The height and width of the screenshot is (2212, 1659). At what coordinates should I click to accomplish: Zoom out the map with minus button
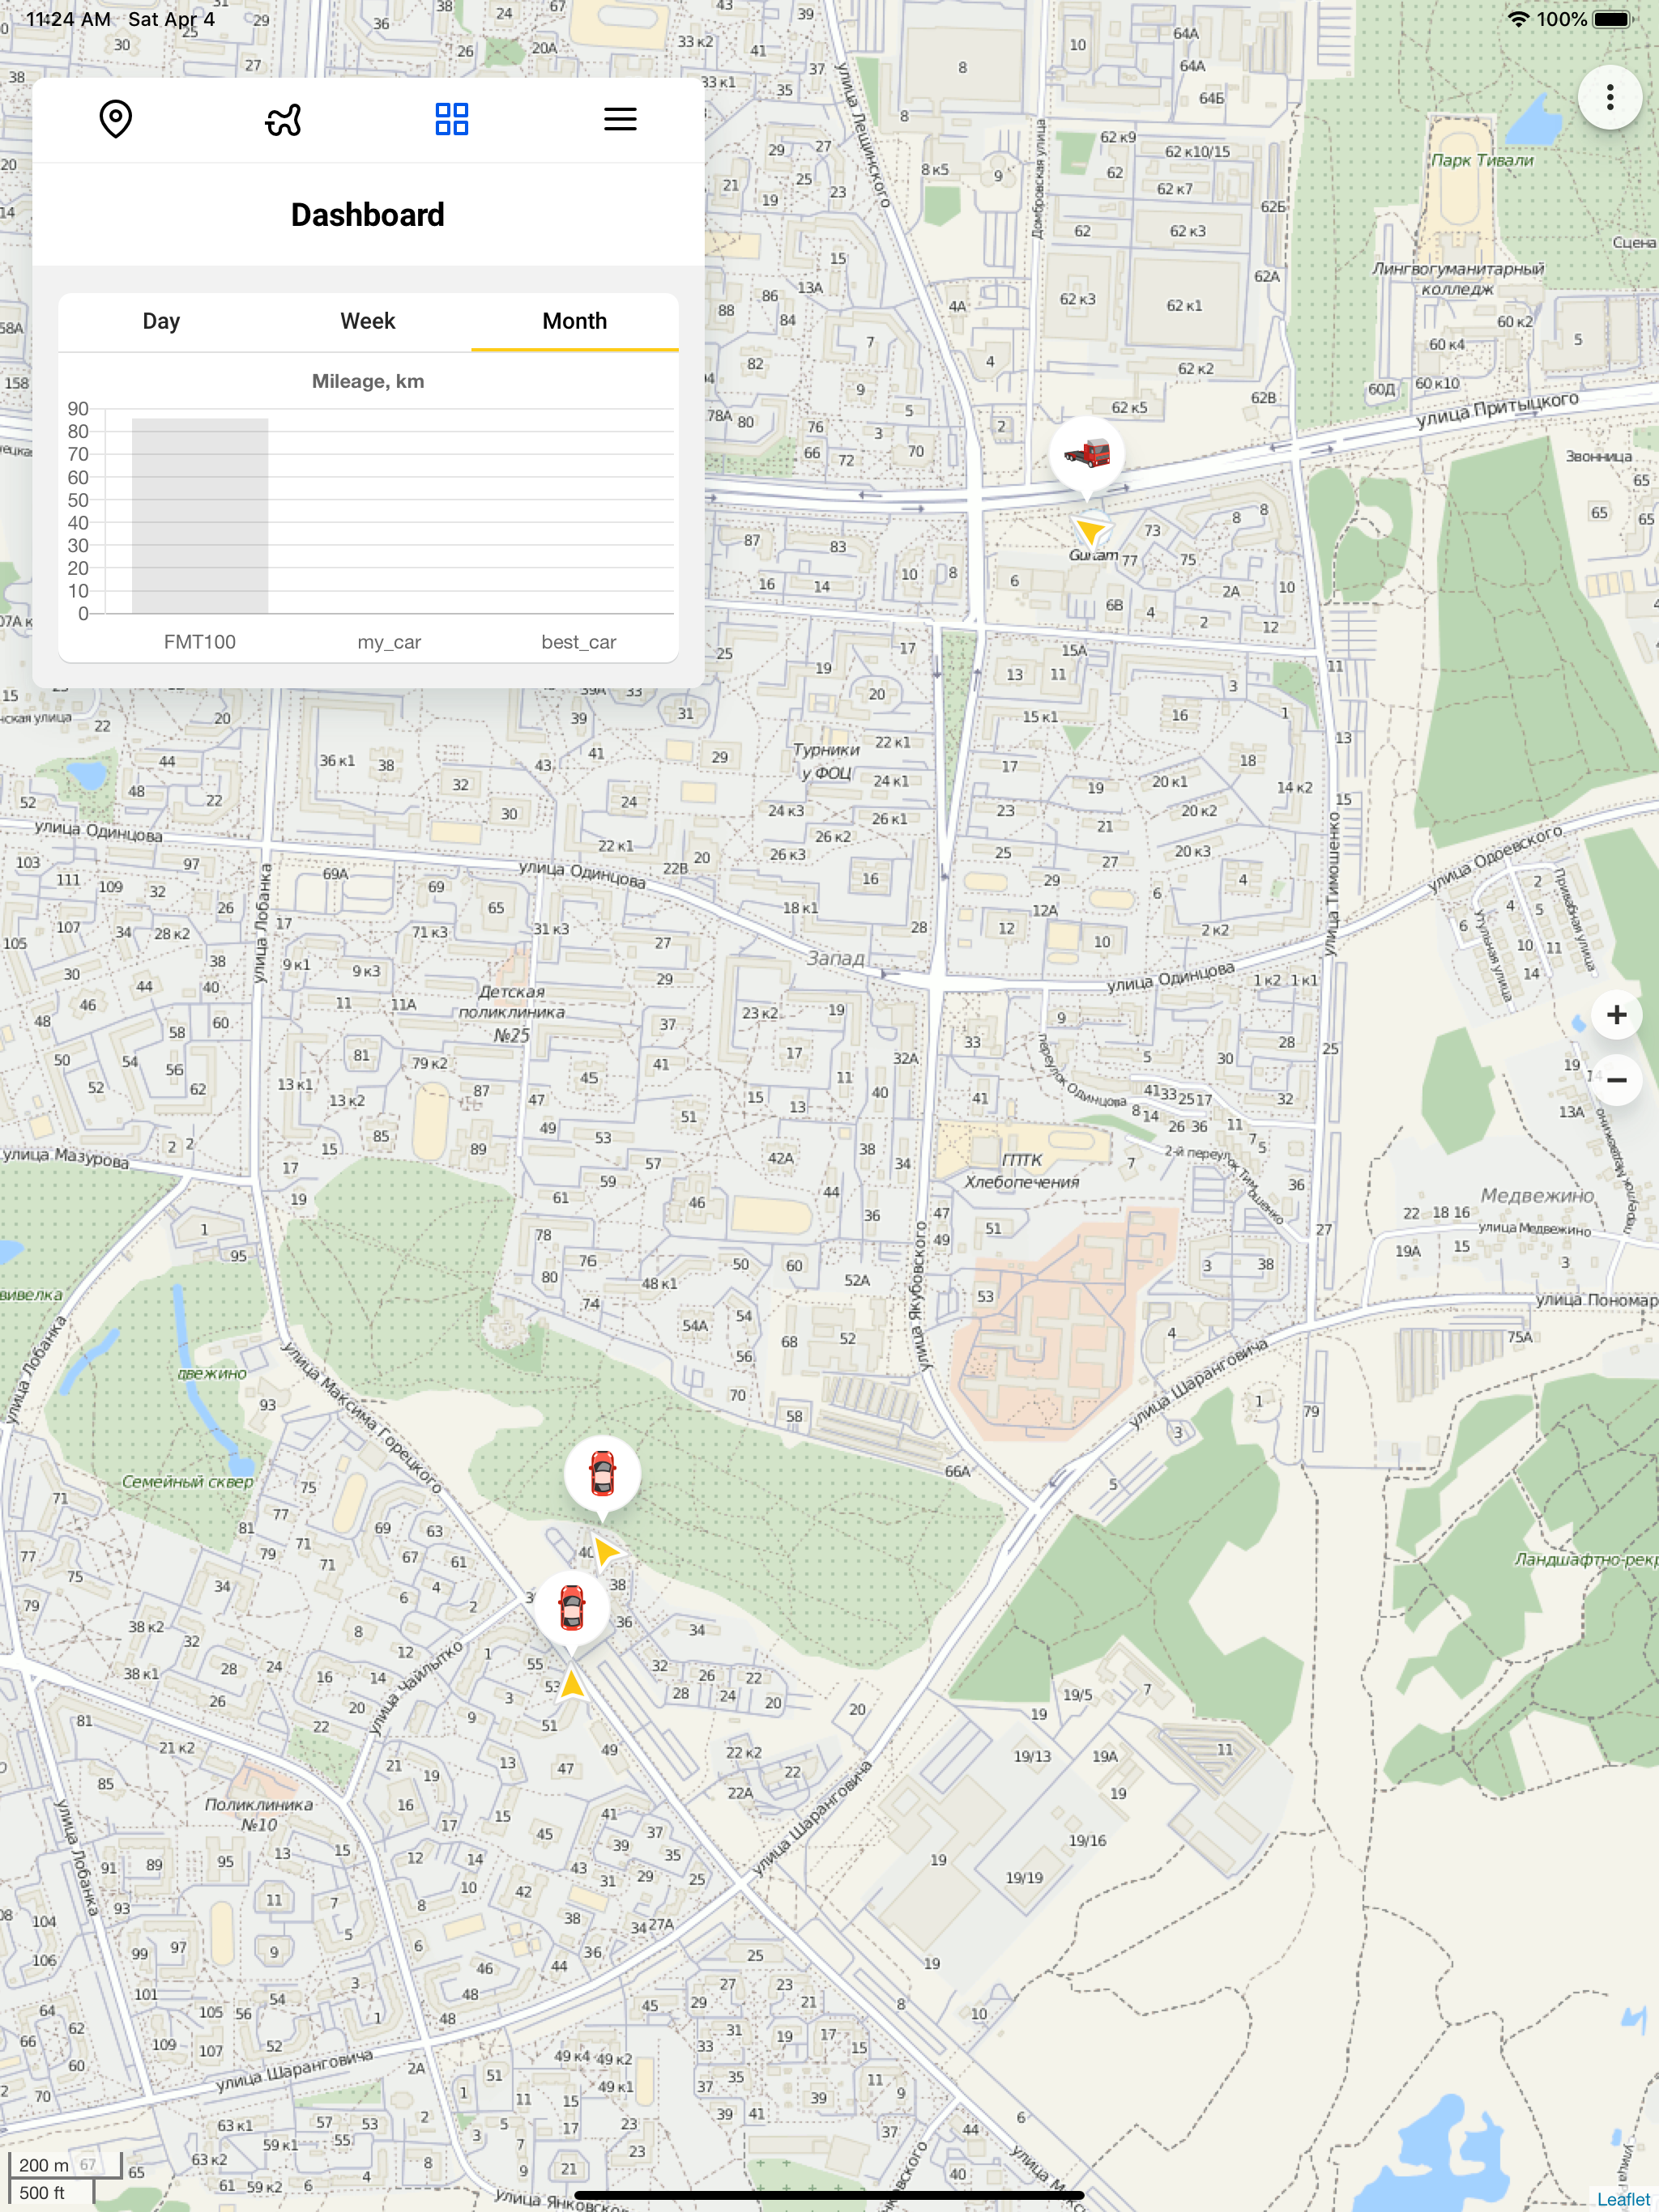1616,1080
